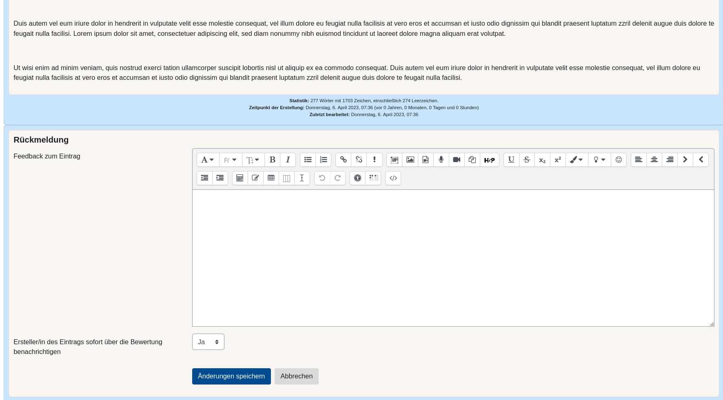Screen dimensions: 723x400
Task: Open the font color brush picker
Action: [x=576, y=160]
